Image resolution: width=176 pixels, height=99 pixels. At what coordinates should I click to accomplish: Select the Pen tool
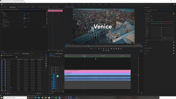coord(46,64)
